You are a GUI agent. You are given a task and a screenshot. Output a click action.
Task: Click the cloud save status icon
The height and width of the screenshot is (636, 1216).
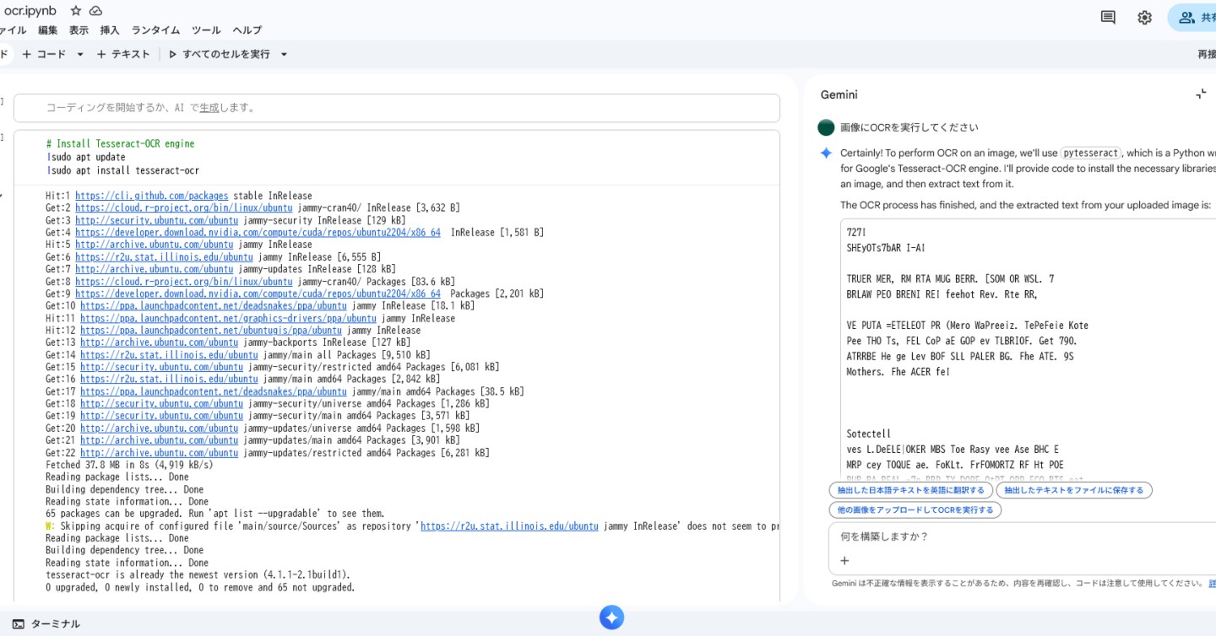(x=96, y=11)
